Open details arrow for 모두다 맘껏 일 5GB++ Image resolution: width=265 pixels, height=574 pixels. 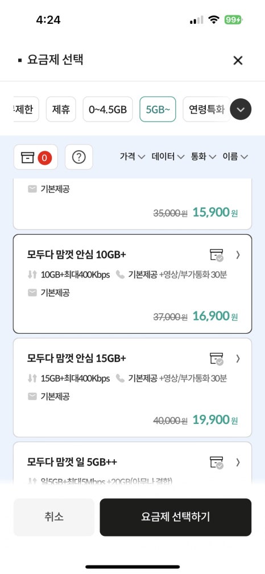point(238,463)
